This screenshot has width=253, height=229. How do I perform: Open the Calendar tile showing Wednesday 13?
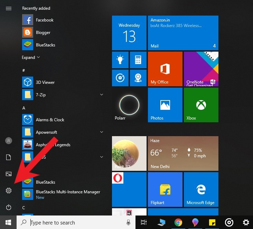[x=129, y=33]
